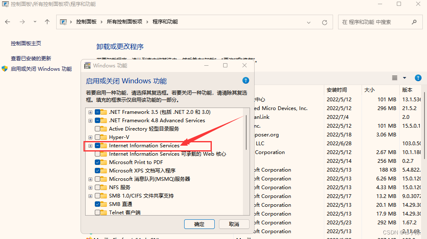
Task: Open the view options dropdown arrow
Action: coord(405,78)
